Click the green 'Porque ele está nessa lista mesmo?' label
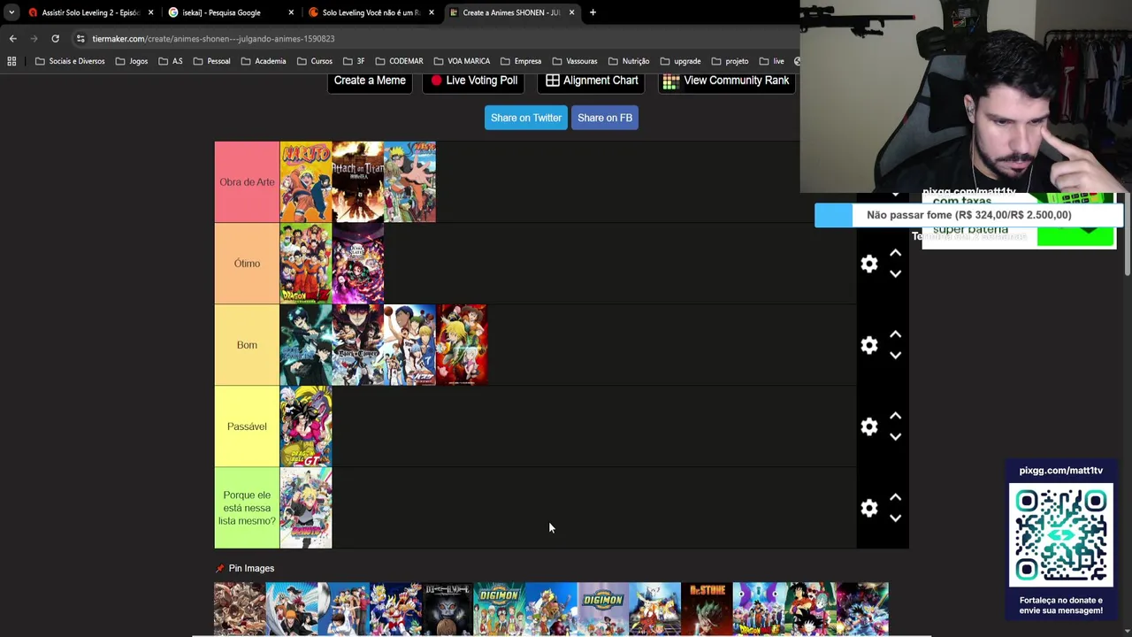 pyautogui.click(x=247, y=508)
